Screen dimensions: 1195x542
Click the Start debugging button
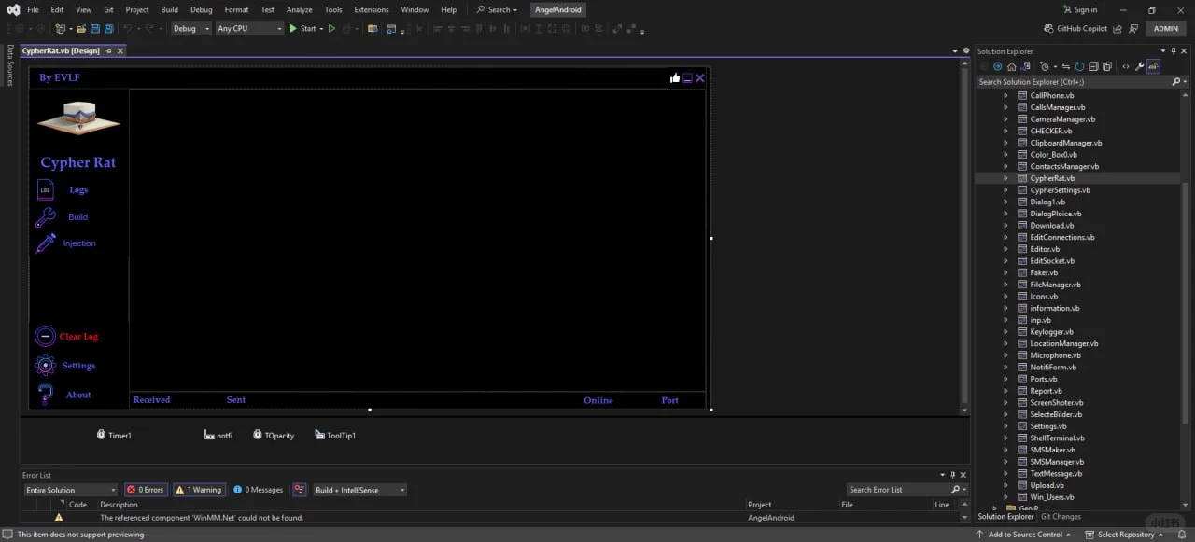coord(302,29)
